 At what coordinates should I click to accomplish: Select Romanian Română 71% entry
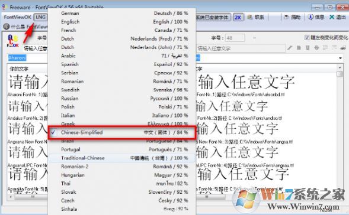pyautogui.click(x=122, y=82)
